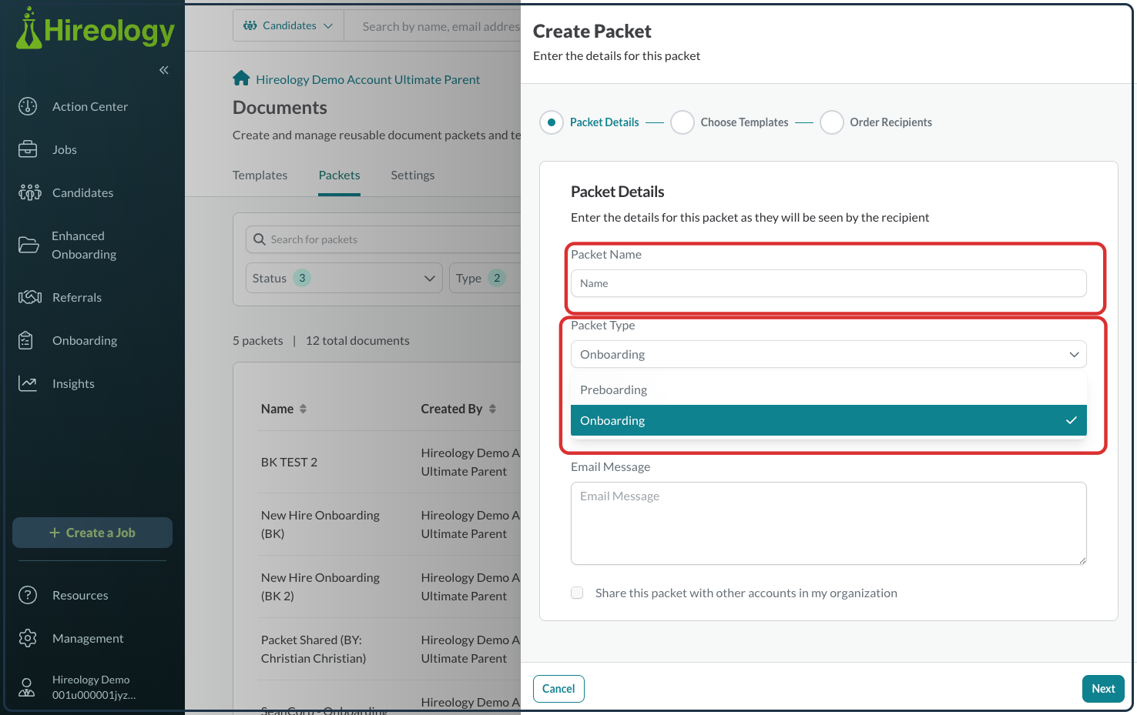The image size is (1137, 715).
Task: Switch to the Templates tab
Action: pos(260,175)
